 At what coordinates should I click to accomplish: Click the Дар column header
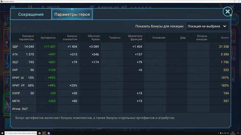[183, 37]
